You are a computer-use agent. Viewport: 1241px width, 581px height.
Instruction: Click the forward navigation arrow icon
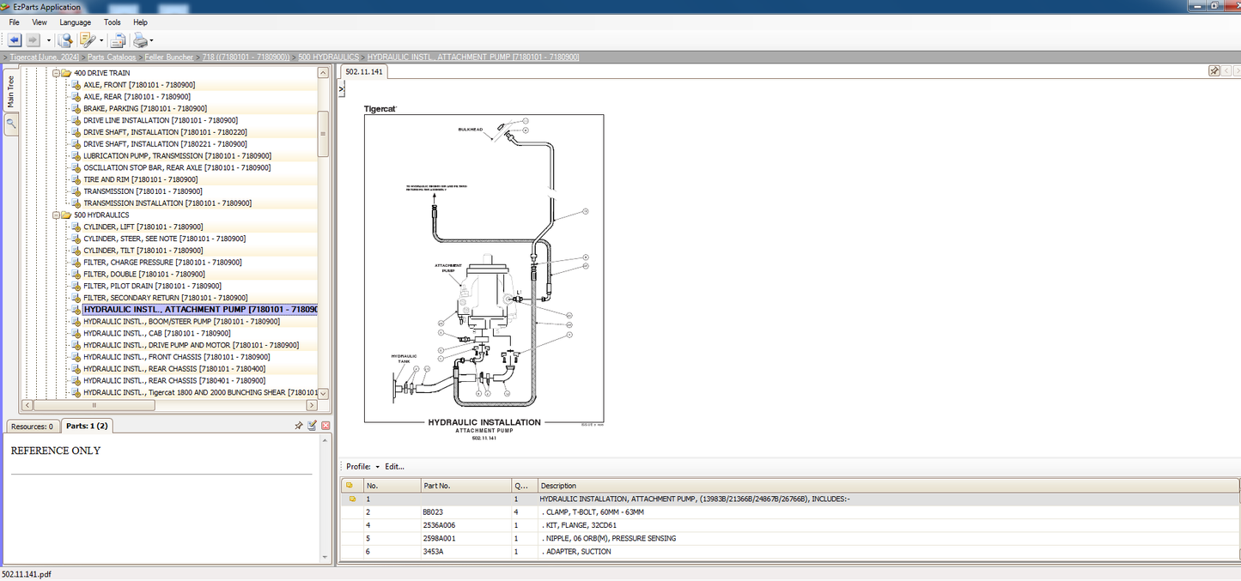tap(32, 39)
